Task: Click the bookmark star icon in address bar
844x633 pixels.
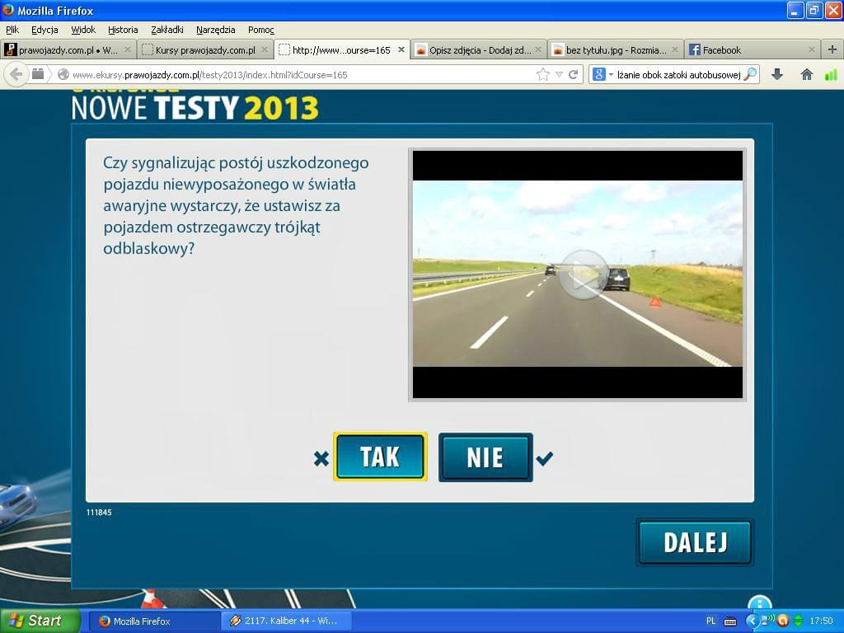Action: coord(543,74)
